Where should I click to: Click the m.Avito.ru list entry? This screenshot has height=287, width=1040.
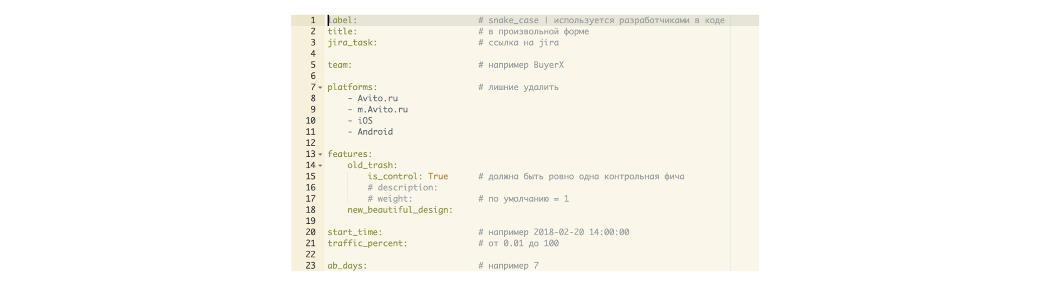click(x=382, y=110)
